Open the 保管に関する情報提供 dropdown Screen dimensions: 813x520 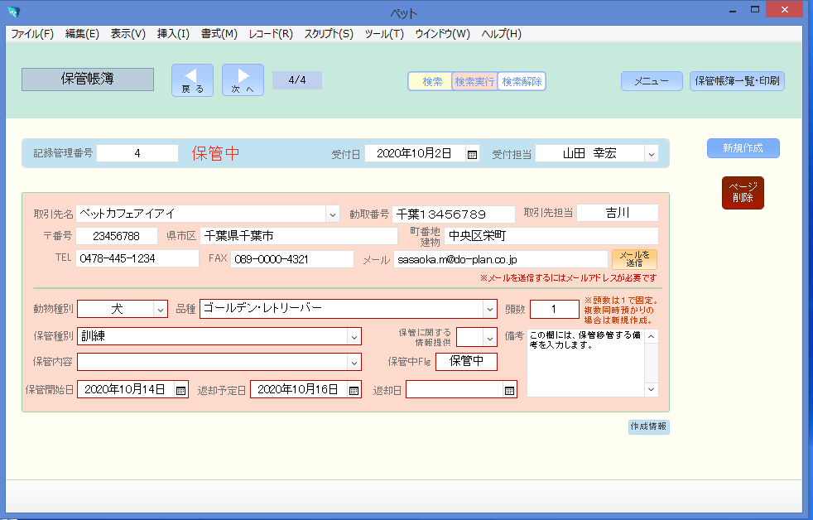(489, 338)
